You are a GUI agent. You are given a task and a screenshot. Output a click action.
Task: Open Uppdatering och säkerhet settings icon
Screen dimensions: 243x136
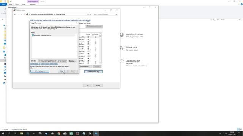point(121,62)
